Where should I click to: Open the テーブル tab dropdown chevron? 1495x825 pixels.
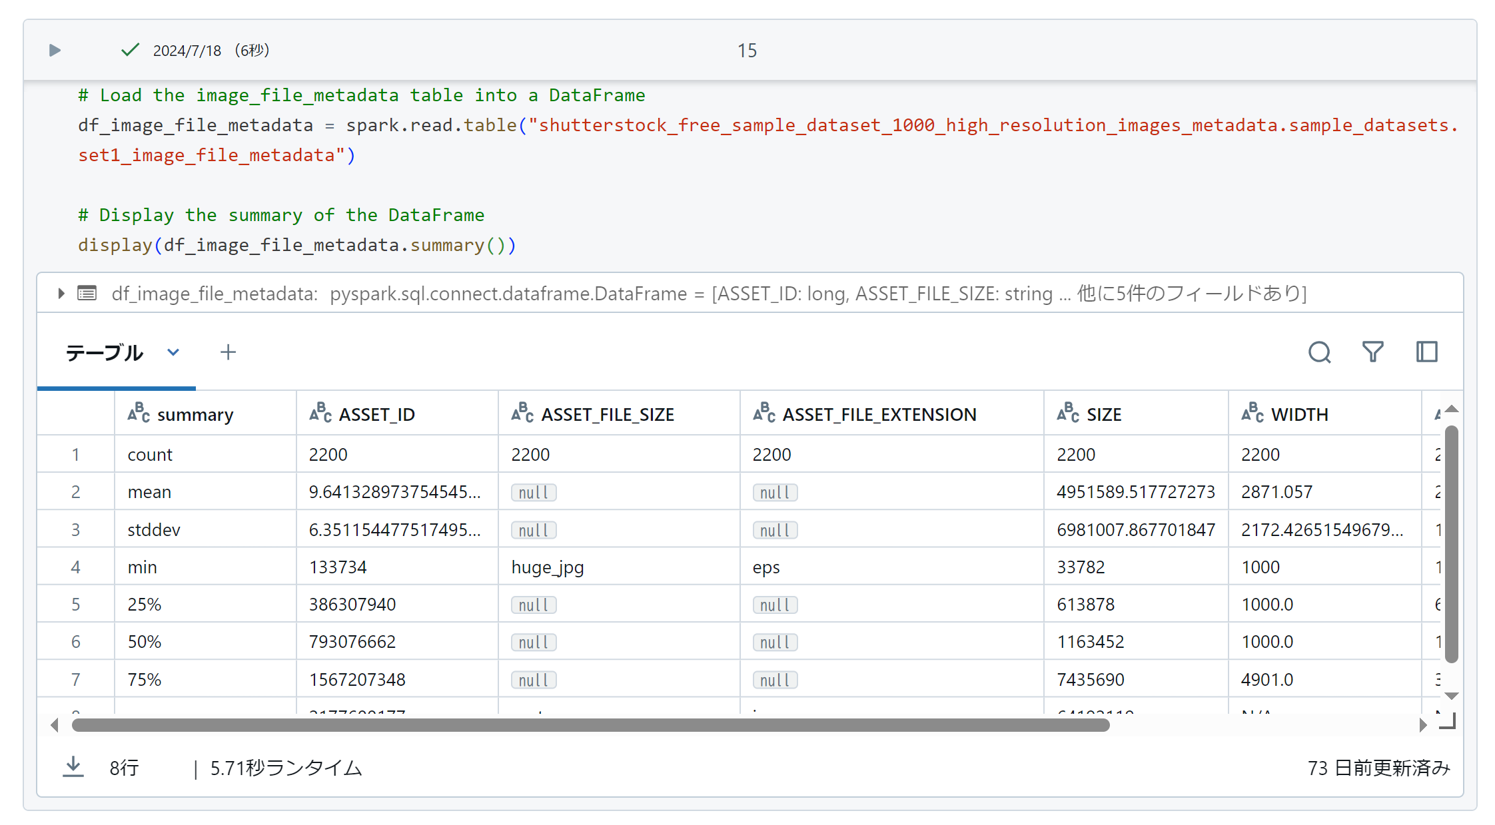[173, 352]
